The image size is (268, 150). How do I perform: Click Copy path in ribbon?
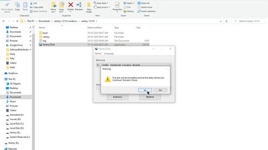pyautogui.click(x=36, y=7)
